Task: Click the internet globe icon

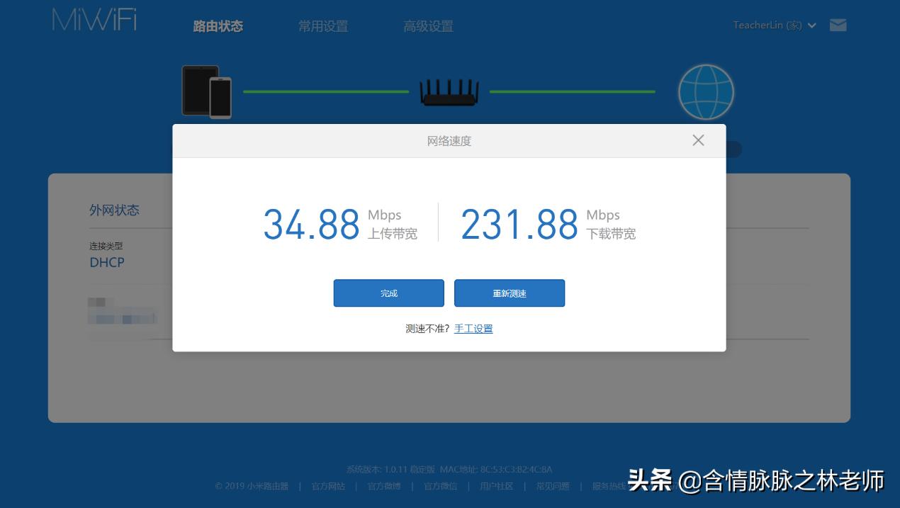Action: [706, 91]
